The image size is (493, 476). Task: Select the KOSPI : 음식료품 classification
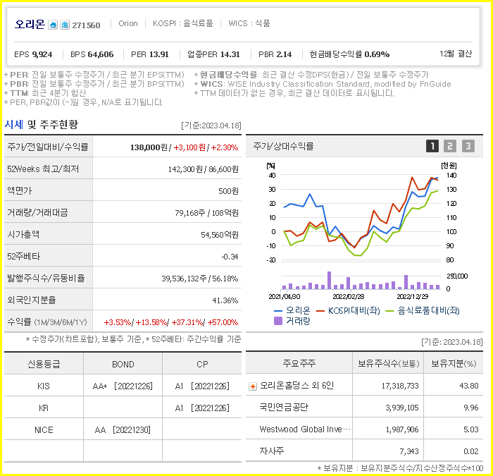click(x=182, y=23)
